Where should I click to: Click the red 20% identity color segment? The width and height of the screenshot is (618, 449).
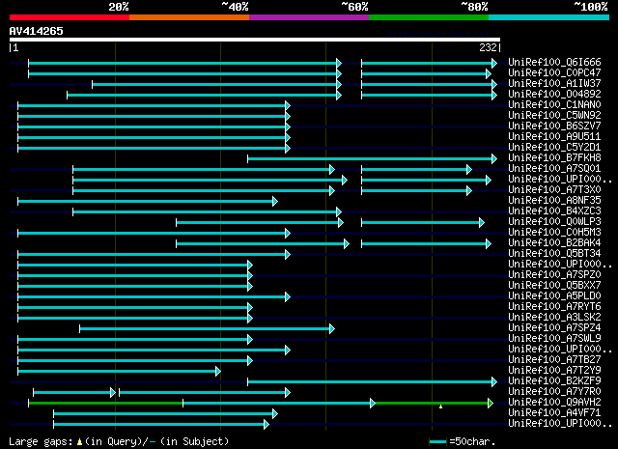click(x=70, y=17)
